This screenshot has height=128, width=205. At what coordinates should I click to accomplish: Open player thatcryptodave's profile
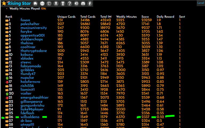[34, 51]
